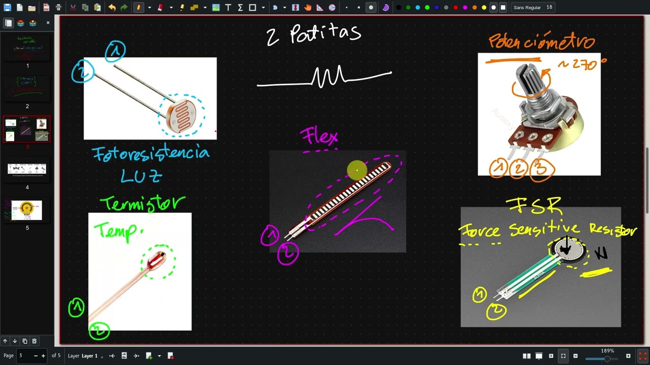Screen dimensions: 650x365
Task: Delete the current page from the sidebar
Action: pyautogui.click(x=34, y=341)
